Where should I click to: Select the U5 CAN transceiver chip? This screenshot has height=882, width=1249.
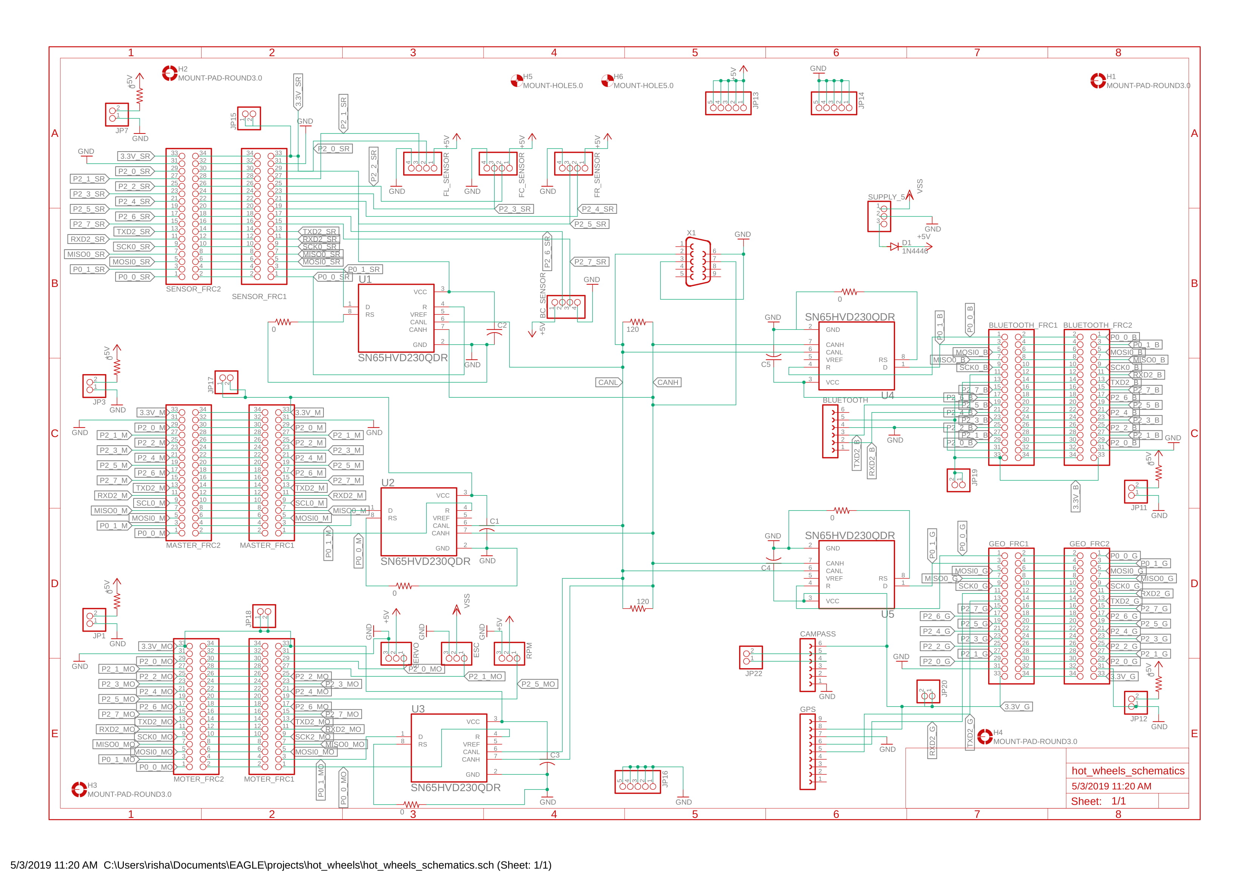tap(857, 574)
